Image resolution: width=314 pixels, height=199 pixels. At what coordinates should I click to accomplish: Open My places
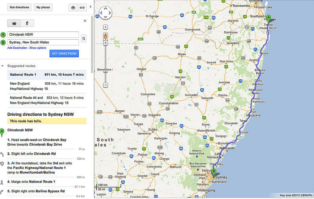point(43,7)
